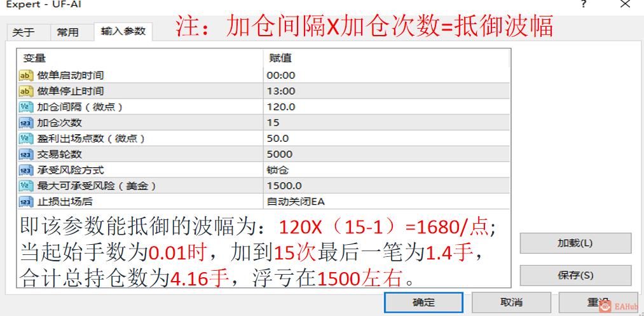Edit the 盈利出场点数 value 50.0
This screenshot has height=316, width=644.
pyautogui.click(x=386, y=139)
